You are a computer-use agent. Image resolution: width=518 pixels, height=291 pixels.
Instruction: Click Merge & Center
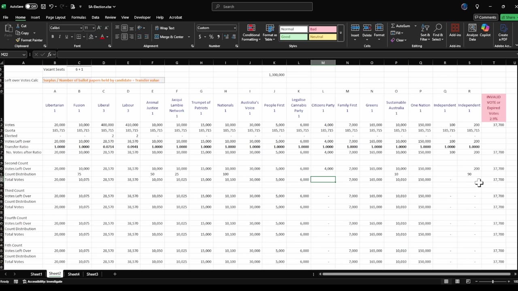click(x=169, y=37)
